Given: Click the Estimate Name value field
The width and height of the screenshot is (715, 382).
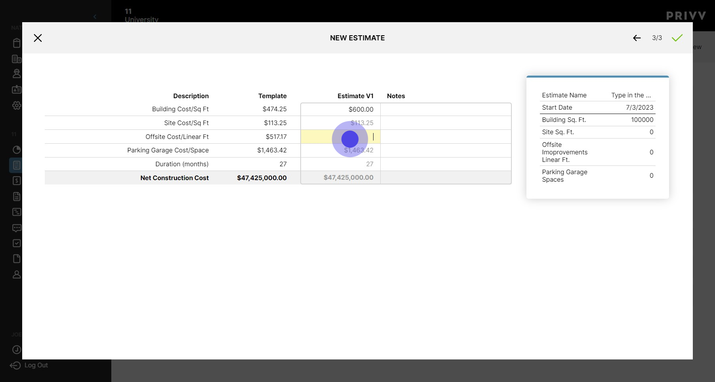Looking at the screenshot, I should (631, 95).
